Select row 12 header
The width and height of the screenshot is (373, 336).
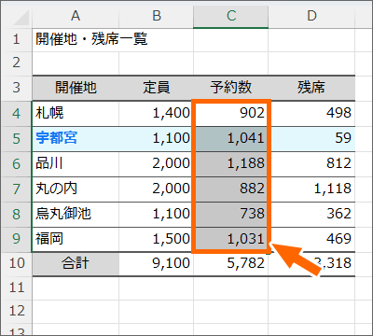click(x=17, y=312)
